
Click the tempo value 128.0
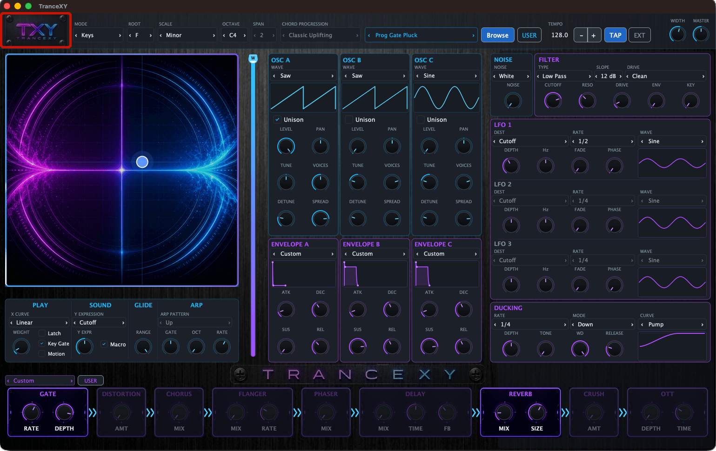point(560,35)
